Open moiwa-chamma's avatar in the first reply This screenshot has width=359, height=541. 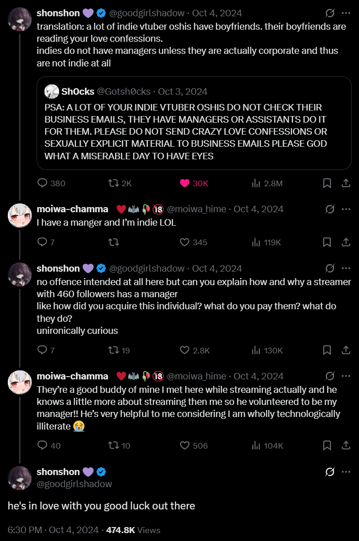pos(19,215)
